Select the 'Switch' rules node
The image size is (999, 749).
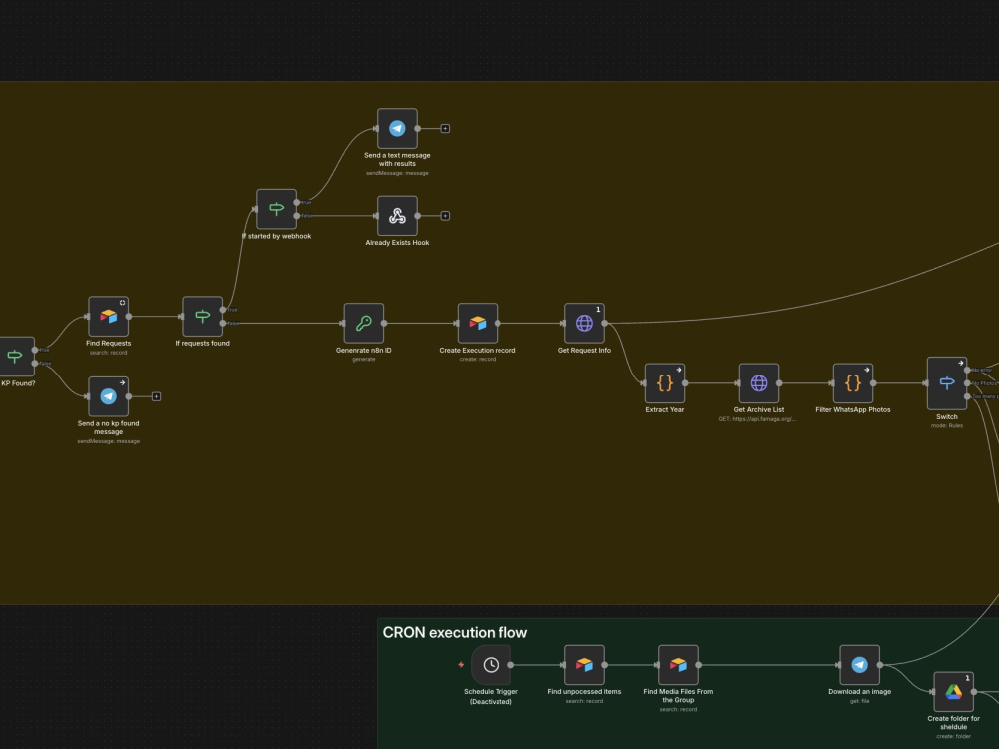[x=947, y=382]
